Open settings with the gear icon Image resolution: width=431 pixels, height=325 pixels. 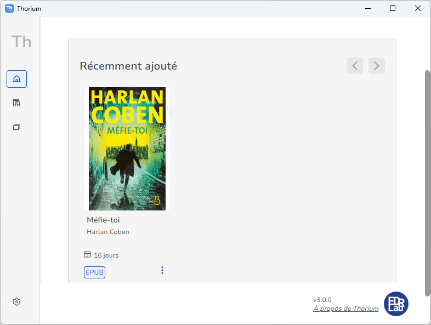click(16, 302)
